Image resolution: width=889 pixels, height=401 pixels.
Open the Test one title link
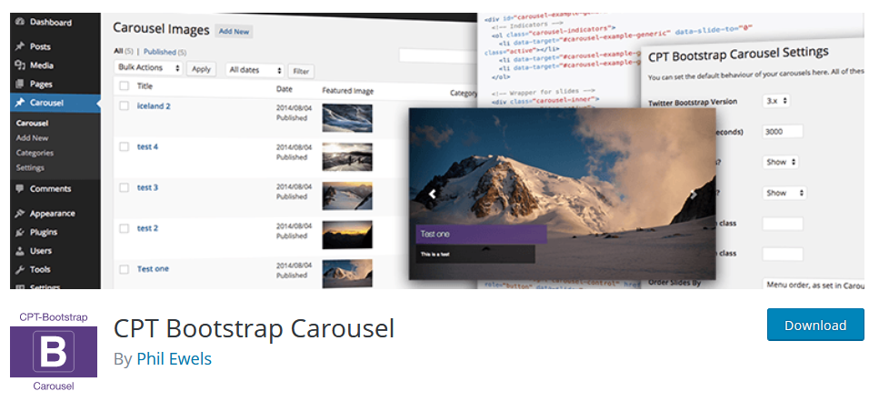(x=153, y=269)
